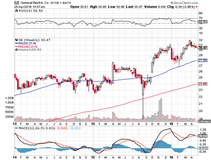Click the MA(50) 27.98 legend entry
The image size is (211, 160).
(25, 43)
